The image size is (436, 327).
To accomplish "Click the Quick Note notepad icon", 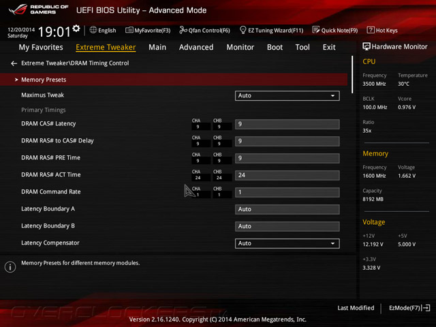I will 316,30.
